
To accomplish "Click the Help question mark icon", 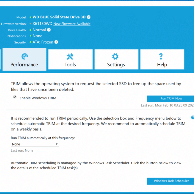I will pos(161,57).
